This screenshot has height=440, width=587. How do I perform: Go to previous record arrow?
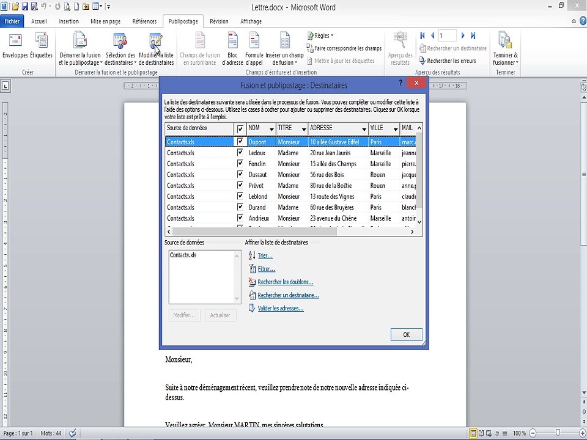[433, 35]
